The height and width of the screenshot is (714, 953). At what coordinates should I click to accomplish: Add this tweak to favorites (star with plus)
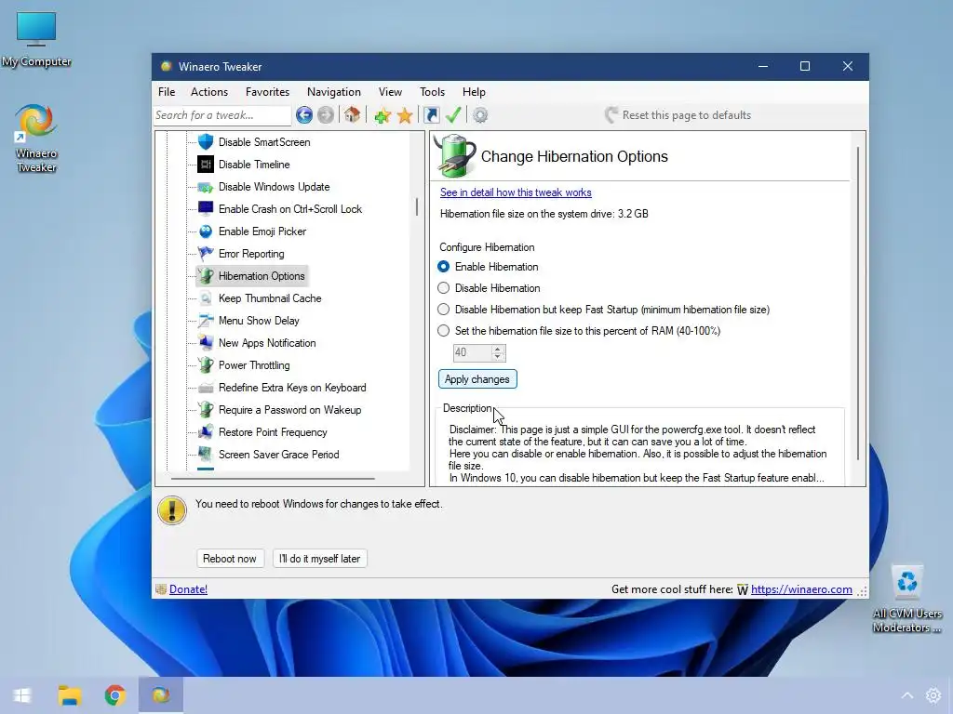tap(383, 115)
